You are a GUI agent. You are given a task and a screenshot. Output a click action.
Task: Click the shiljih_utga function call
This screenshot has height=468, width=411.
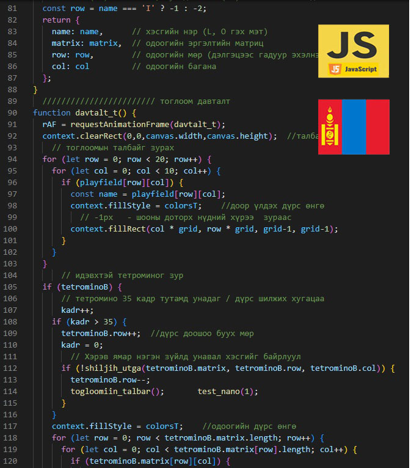(108, 368)
